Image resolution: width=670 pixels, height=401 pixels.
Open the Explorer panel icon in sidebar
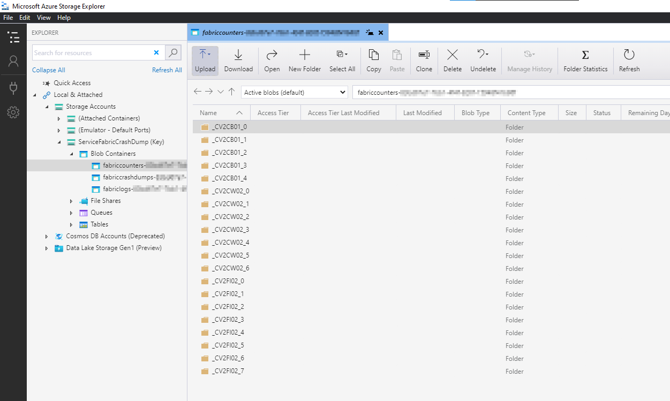click(13, 37)
